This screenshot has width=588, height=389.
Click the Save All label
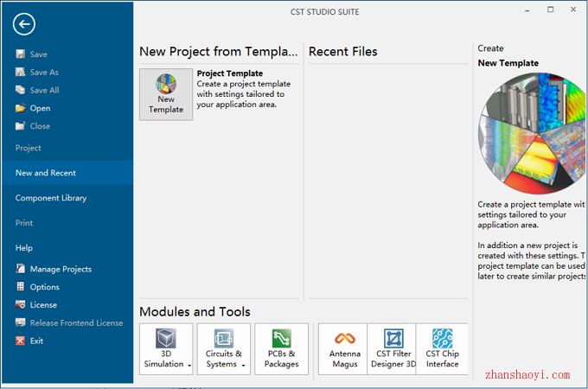(45, 90)
